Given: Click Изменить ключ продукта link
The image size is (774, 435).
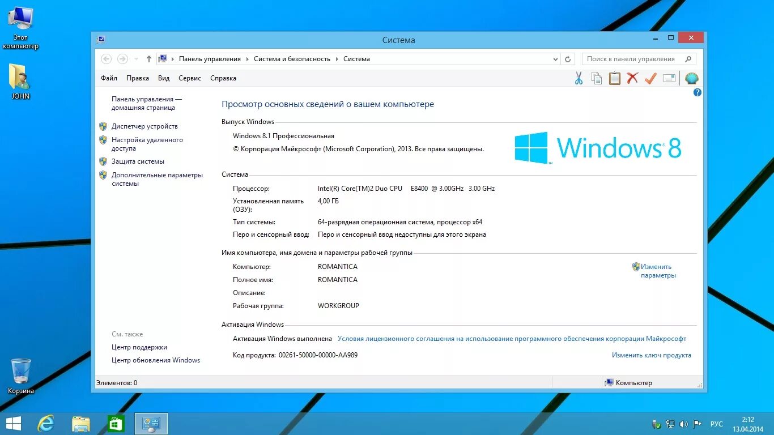Looking at the screenshot, I should tap(652, 355).
